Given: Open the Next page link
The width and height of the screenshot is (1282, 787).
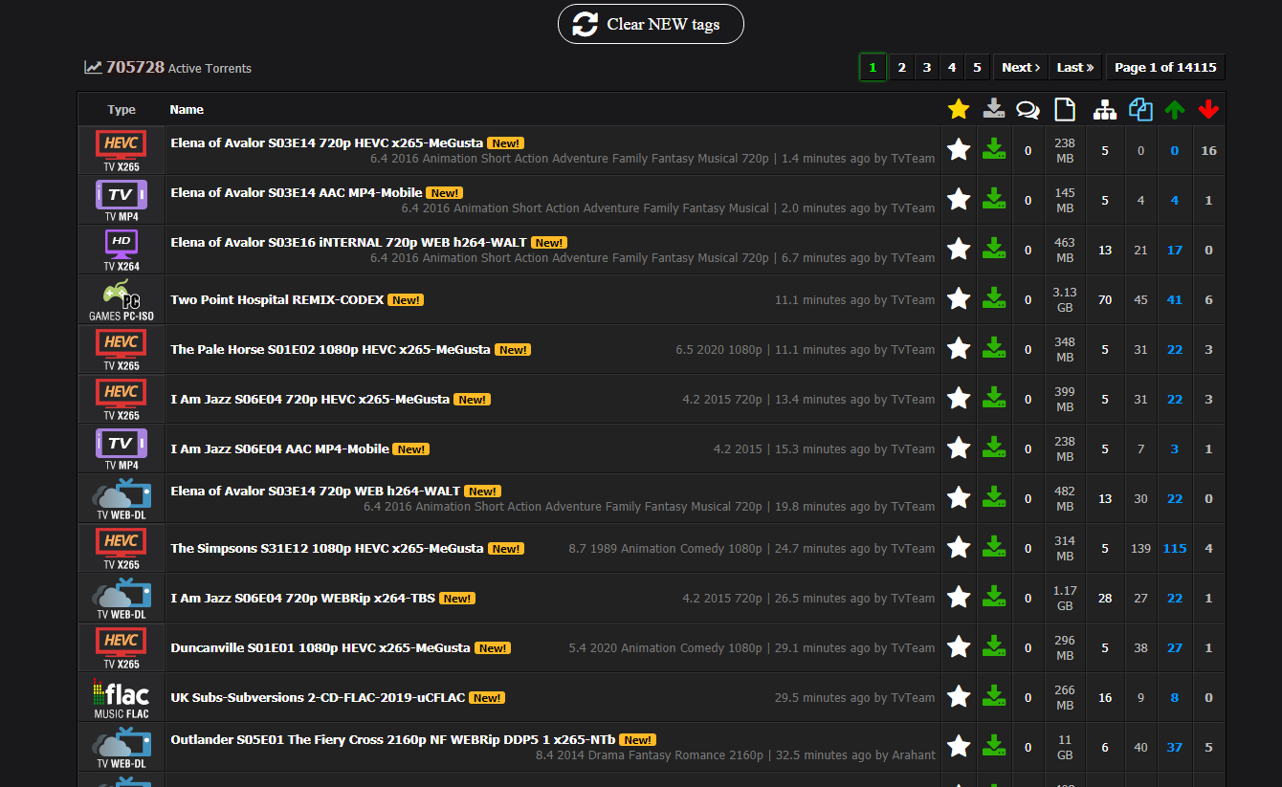Looking at the screenshot, I should pyautogui.click(x=1021, y=67).
